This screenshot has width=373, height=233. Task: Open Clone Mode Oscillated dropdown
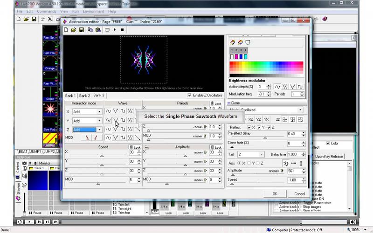click(x=300, y=110)
